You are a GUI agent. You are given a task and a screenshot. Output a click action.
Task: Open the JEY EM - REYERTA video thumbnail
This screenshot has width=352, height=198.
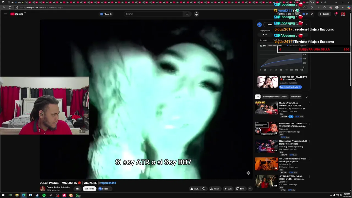pos(266,181)
